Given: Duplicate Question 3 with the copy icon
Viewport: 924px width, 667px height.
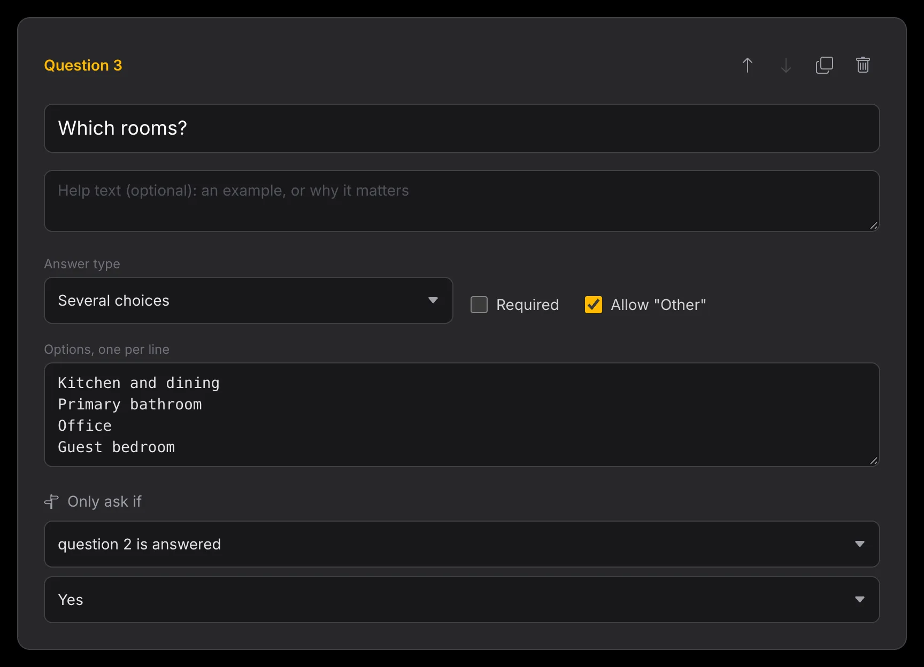Looking at the screenshot, I should pos(825,65).
